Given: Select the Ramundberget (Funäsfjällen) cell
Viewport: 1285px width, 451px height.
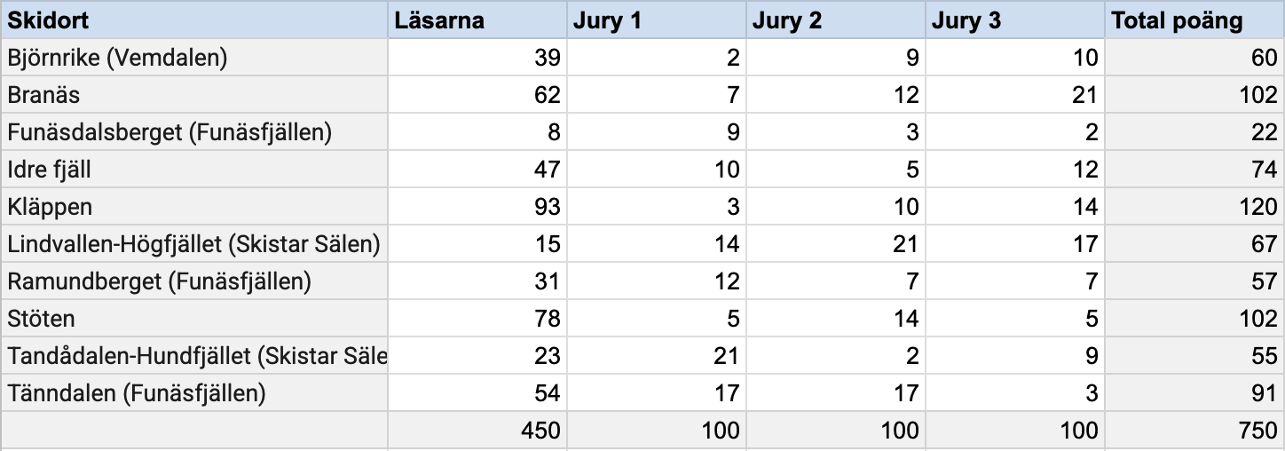Looking at the screenshot, I should point(194,281).
